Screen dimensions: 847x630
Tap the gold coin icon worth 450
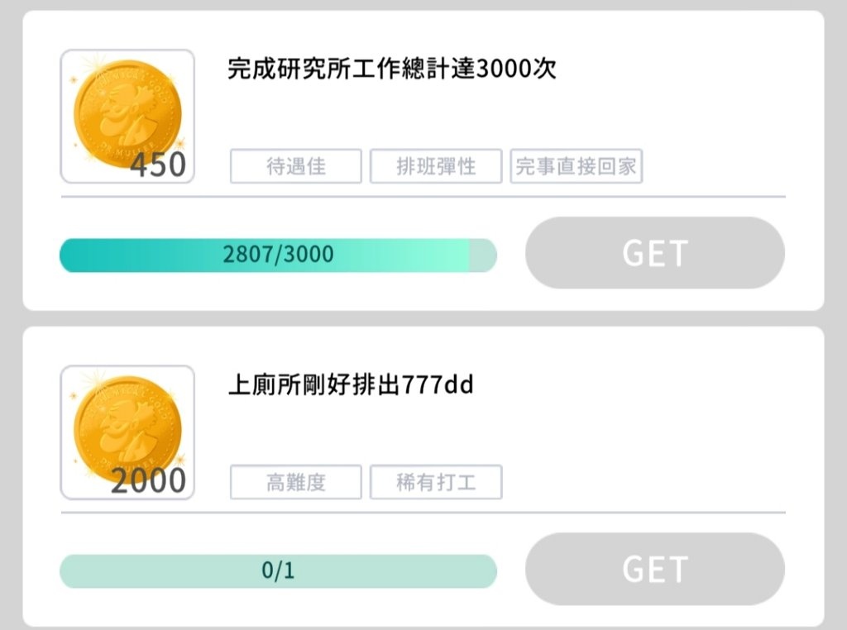(127, 116)
